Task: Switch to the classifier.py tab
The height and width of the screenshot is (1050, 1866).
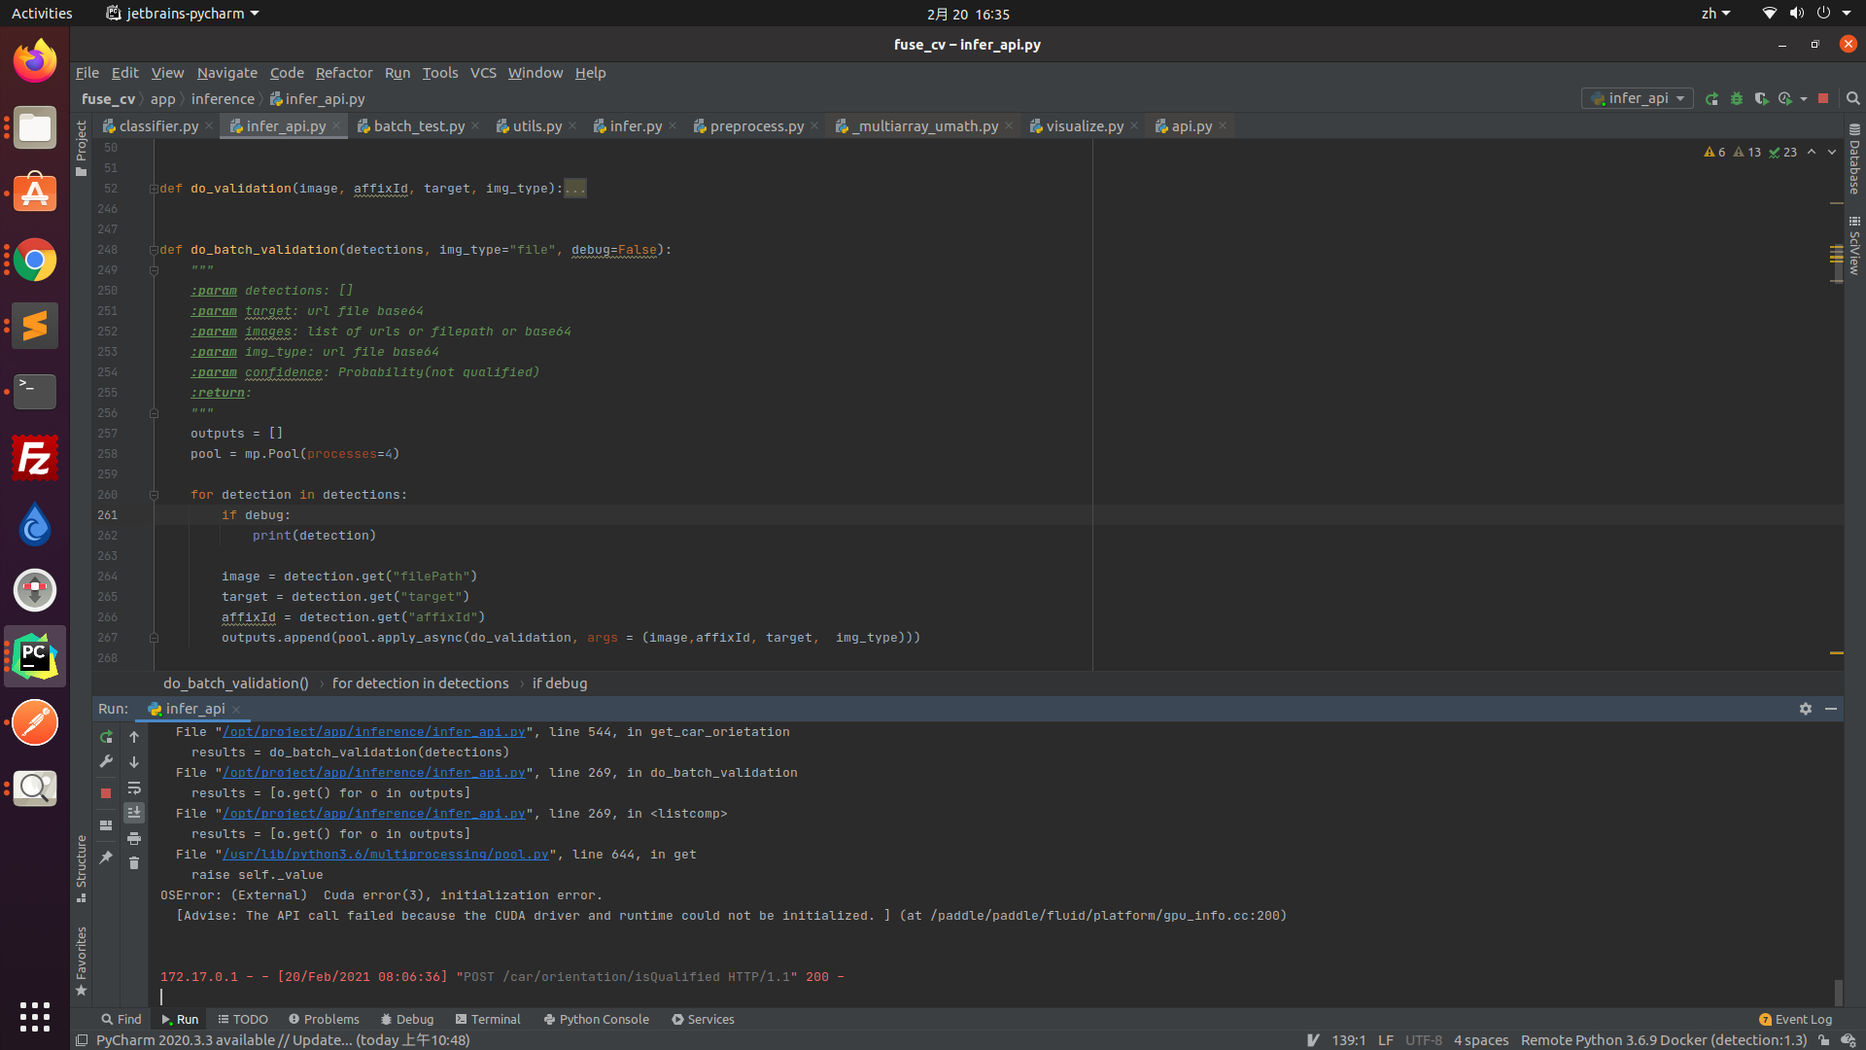Action: [x=155, y=125]
